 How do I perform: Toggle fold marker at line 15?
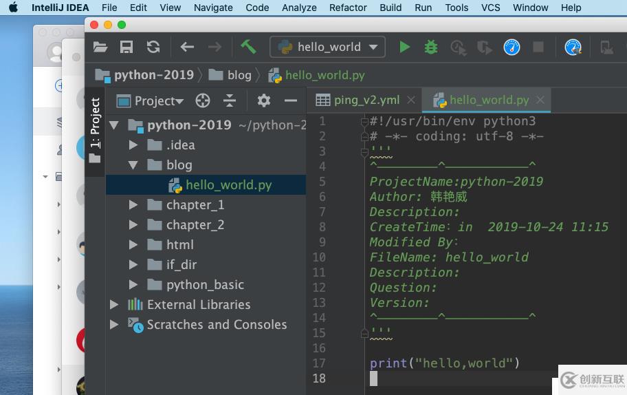click(x=364, y=333)
